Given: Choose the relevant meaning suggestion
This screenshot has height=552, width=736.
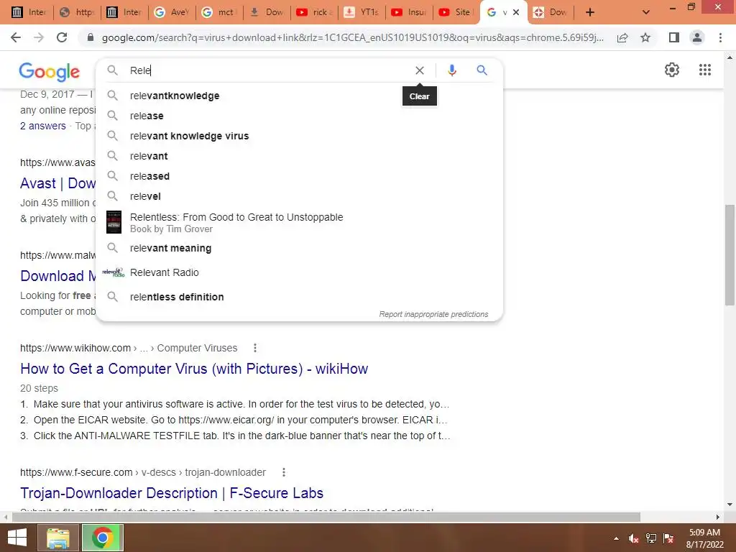Looking at the screenshot, I should (299, 248).
